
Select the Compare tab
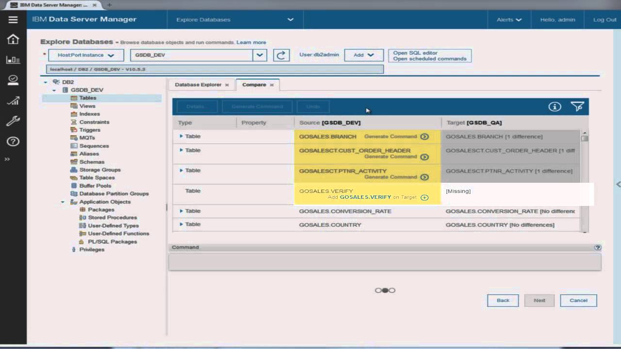point(254,85)
